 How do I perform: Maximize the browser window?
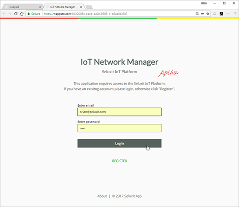pos(224,3)
